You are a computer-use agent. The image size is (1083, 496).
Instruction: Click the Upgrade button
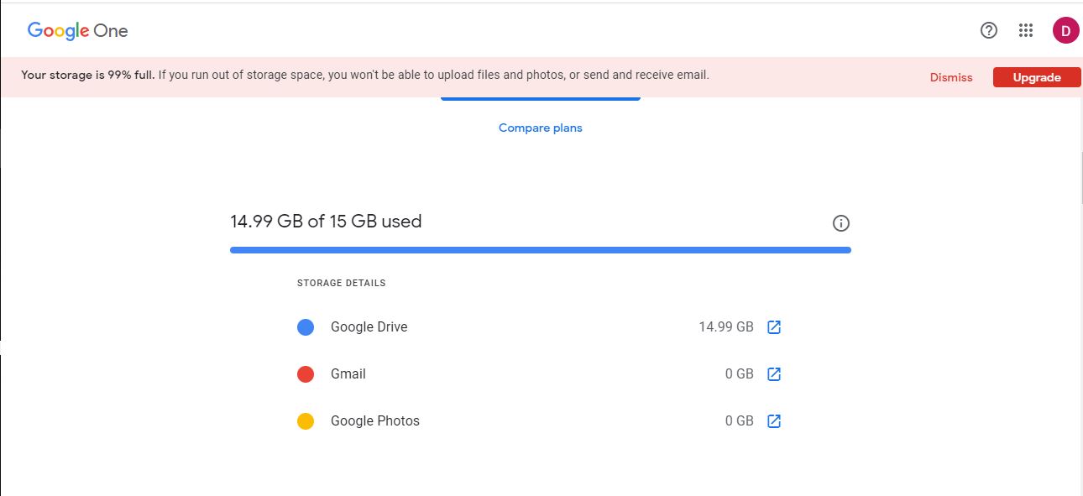point(1037,76)
